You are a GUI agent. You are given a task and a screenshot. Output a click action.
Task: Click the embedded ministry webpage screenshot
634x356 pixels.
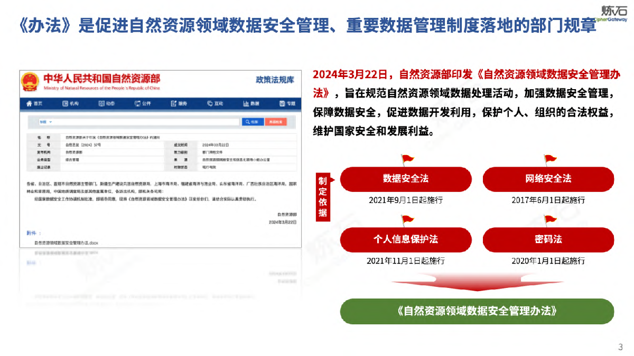point(161,158)
